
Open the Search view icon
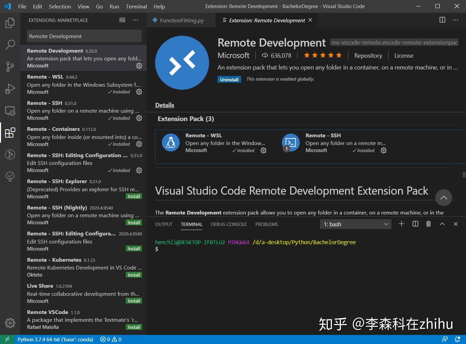pos(10,45)
